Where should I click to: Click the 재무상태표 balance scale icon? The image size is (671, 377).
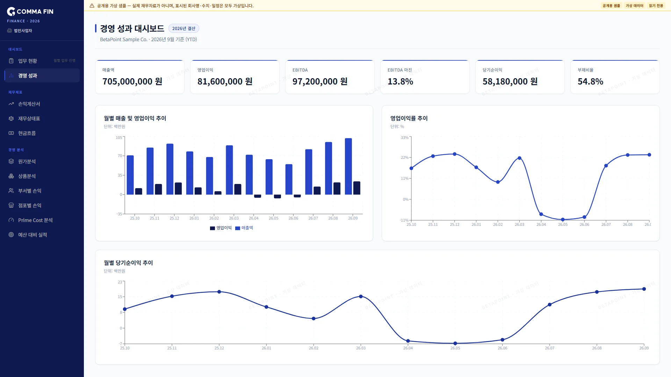click(x=11, y=118)
